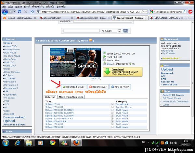Click Download Uncompressed Cover gold button

click(x=123, y=72)
